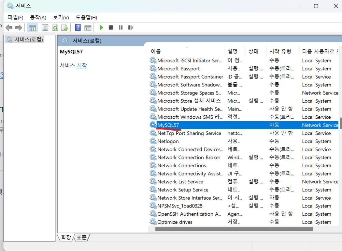Click the Forward arrow toolbar icon
The height and width of the screenshot is (251, 342).
[19, 28]
